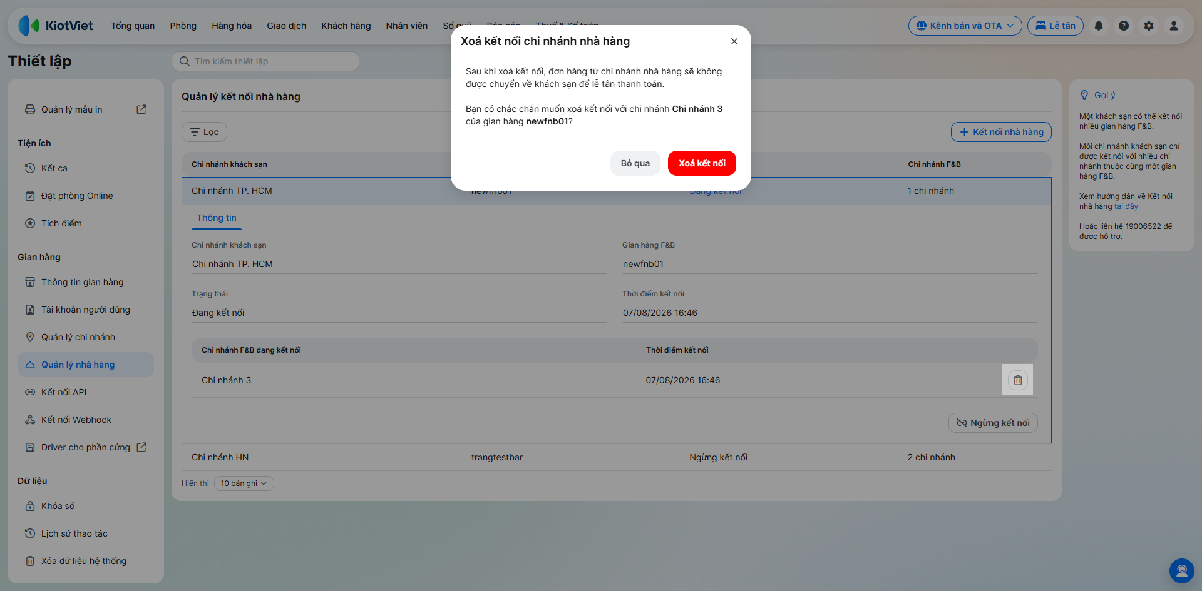Click the Kết nối Webhook icon

(30, 420)
